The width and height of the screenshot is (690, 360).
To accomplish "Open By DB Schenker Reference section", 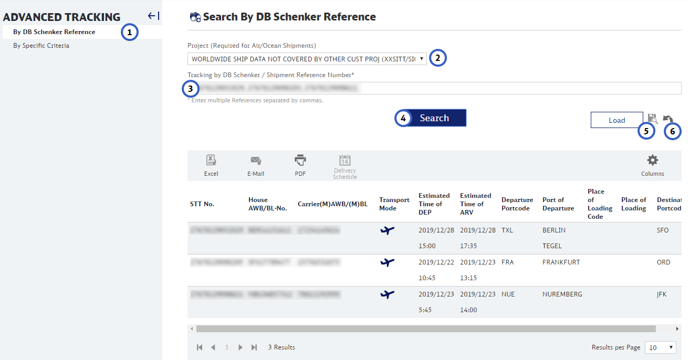I will coord(55,32).
